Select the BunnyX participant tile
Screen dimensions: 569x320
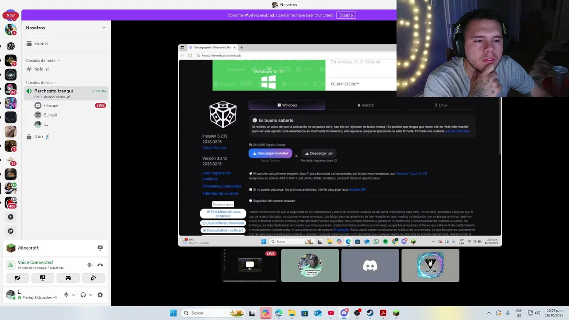[x=430, y=265]
